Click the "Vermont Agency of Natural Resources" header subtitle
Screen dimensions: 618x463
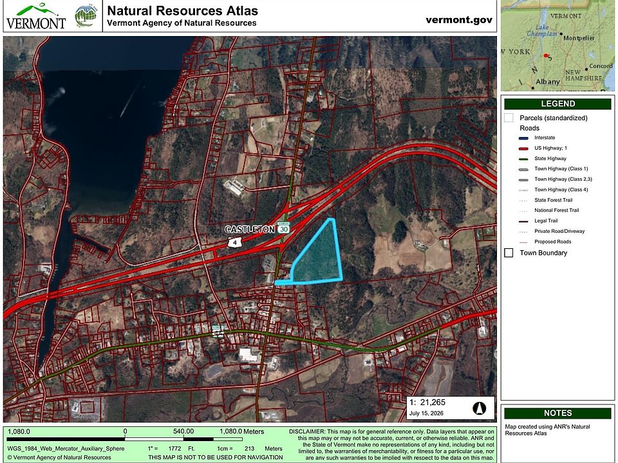point(182,23)
